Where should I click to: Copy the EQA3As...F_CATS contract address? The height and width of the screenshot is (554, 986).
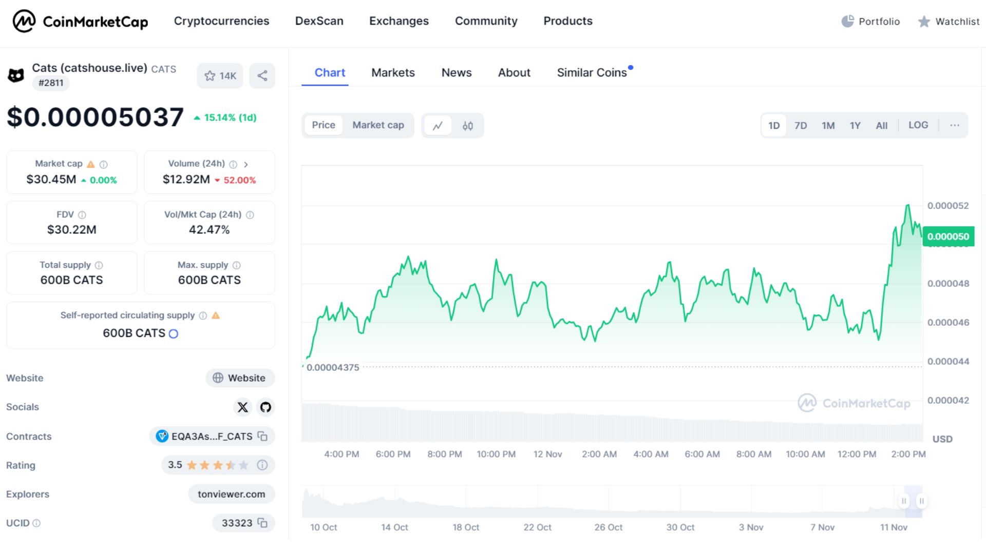(x=262, y=436)
